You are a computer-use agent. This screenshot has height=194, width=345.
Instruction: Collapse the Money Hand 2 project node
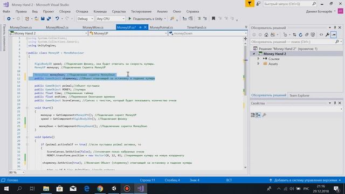254,54
